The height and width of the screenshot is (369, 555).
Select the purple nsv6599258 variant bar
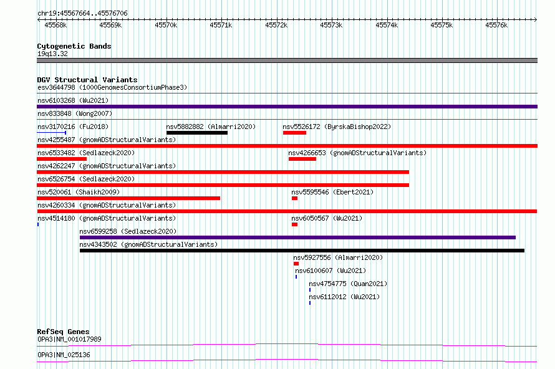(297, 237)
